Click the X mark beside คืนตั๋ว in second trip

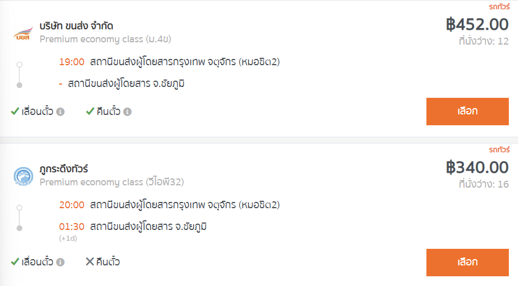point(89,261)
